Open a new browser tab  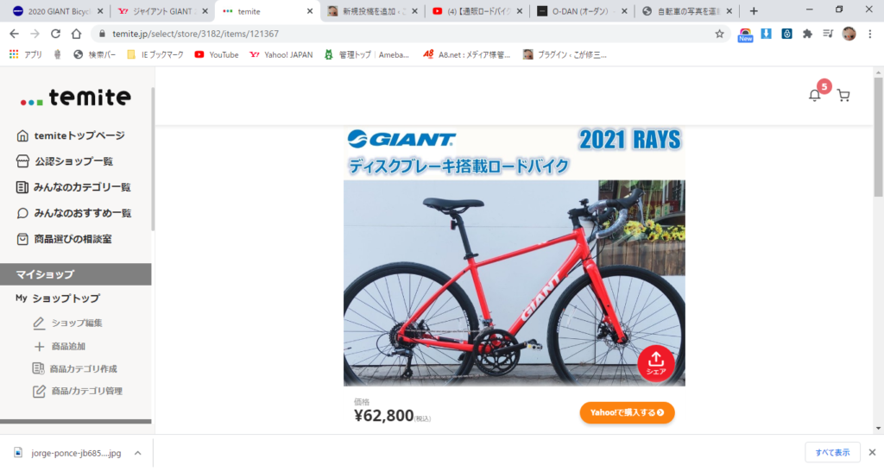pyautogui.click(x=753, y=11)
